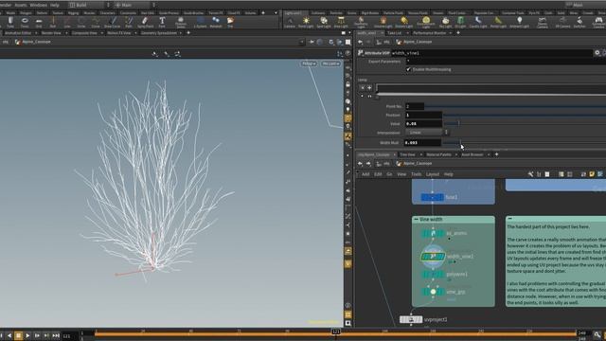
Task: Create an Environment Light from shelf
Action: click(x=426, y=22)
